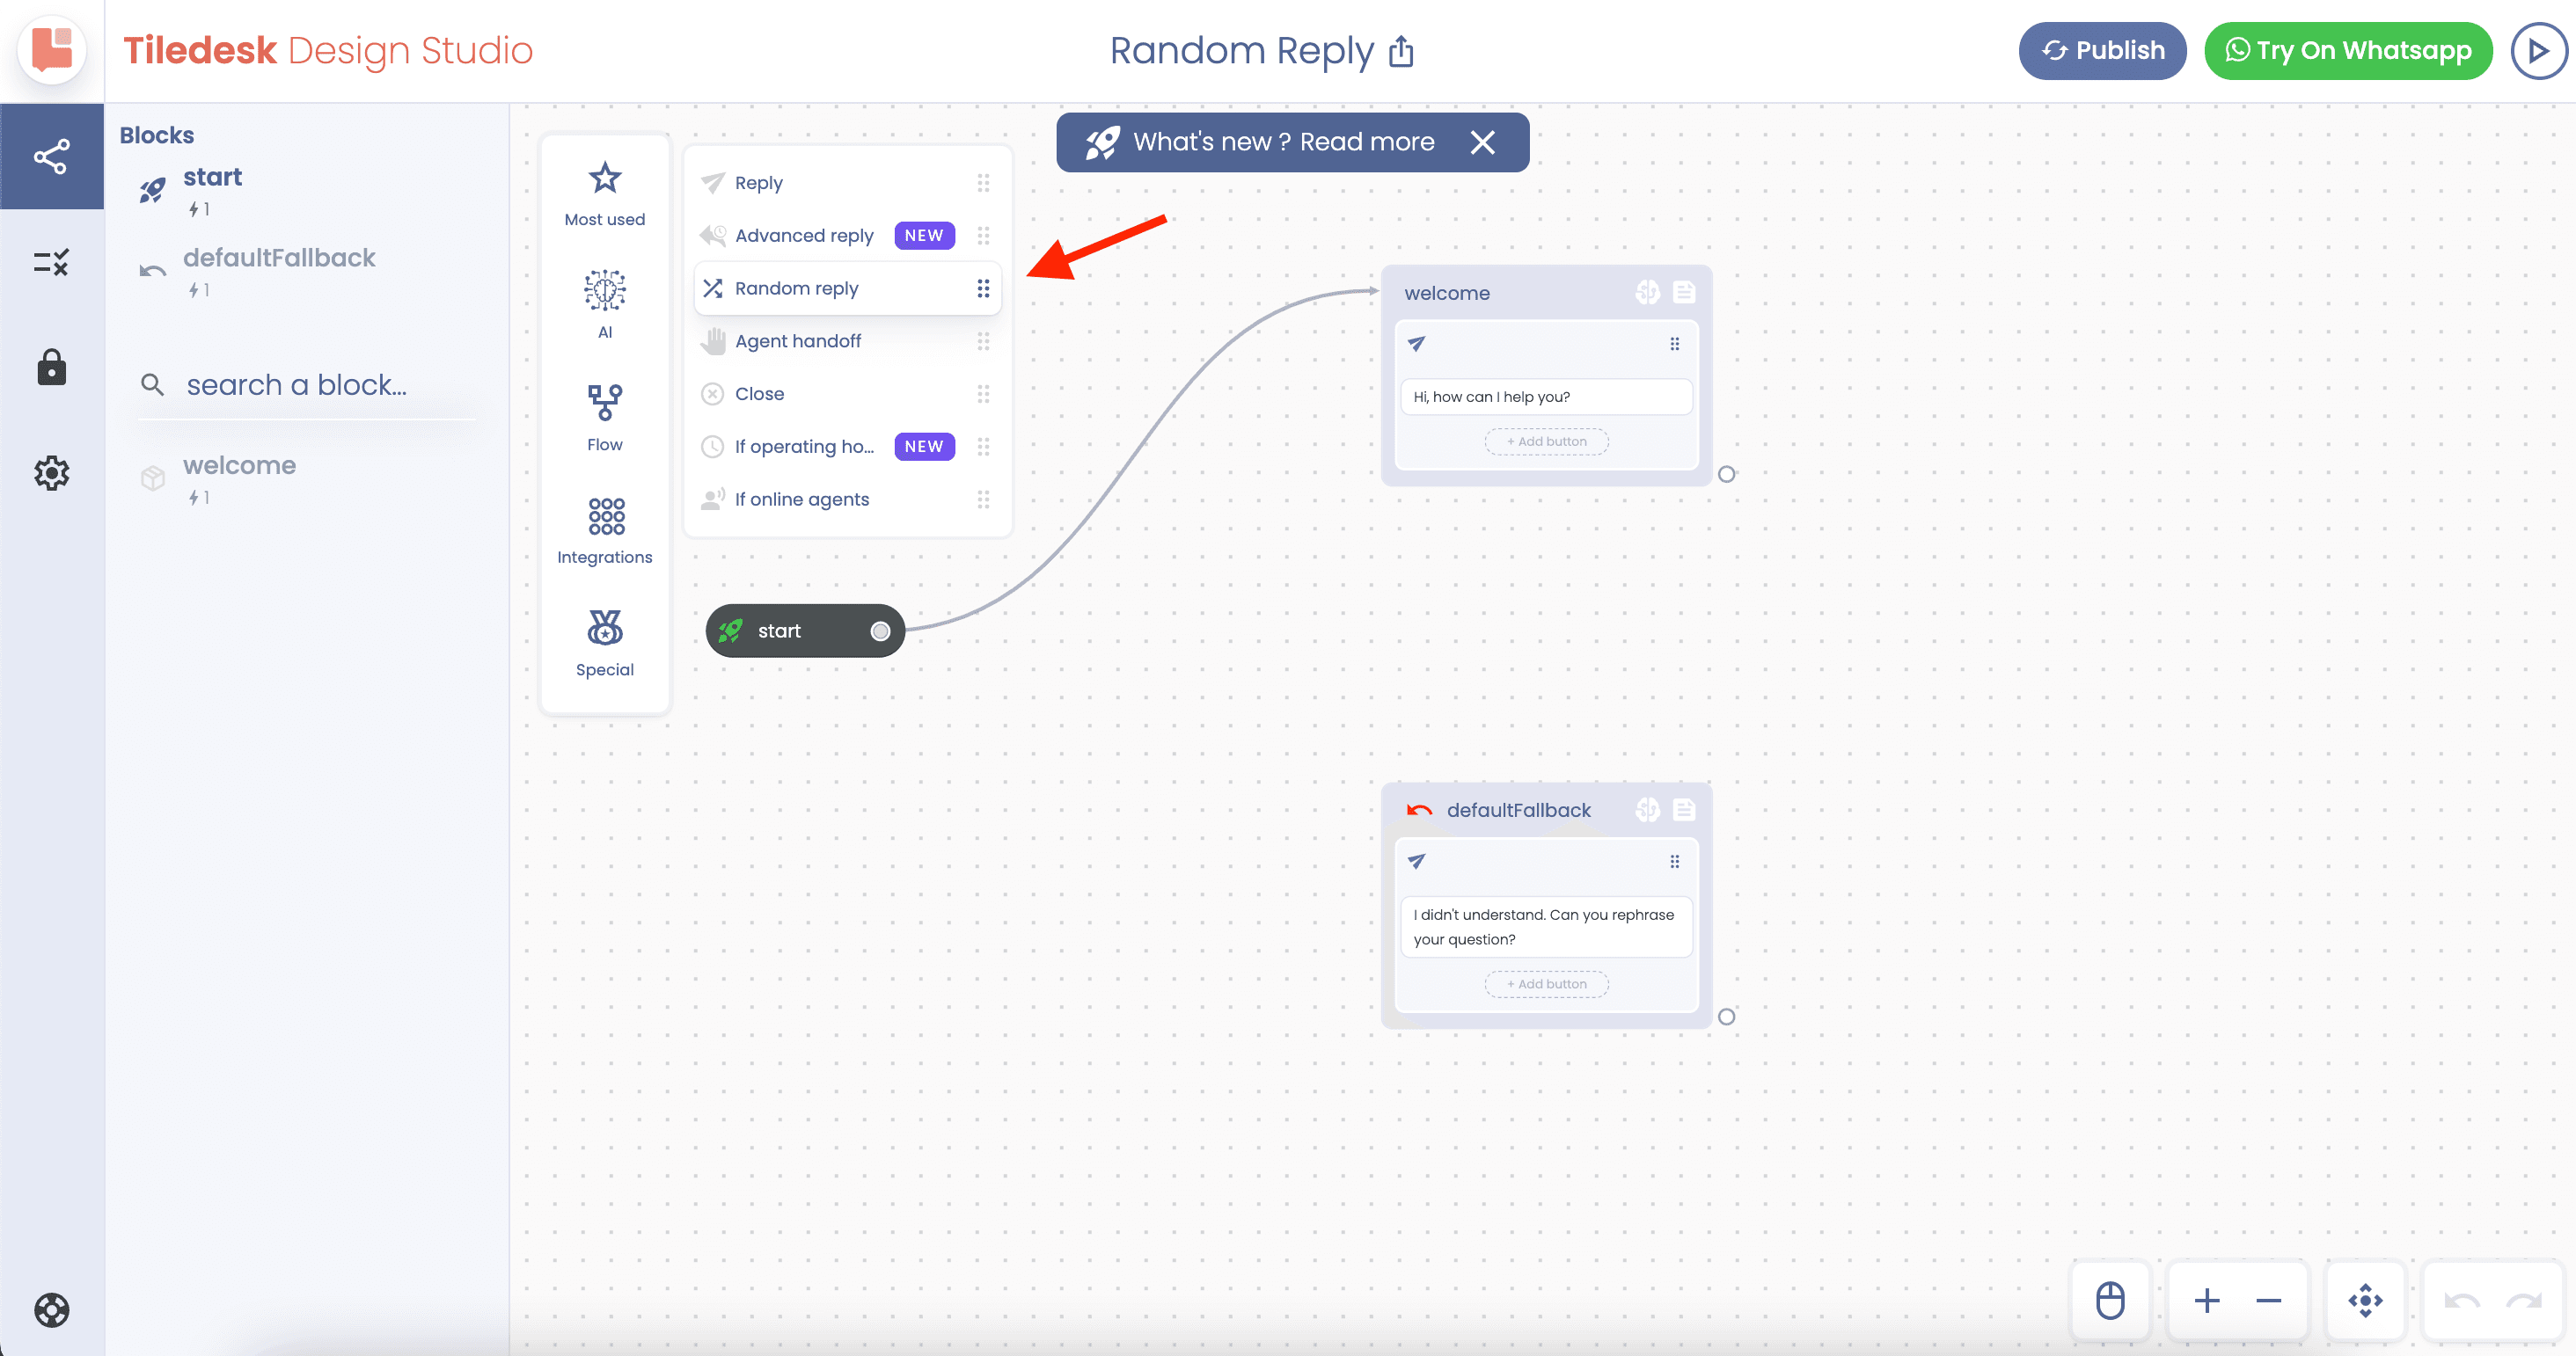Image resolution: width=2576 pixels, height=1356 pixels.
Task: Focus the search a block field
Action: click(x=307, y=384)
